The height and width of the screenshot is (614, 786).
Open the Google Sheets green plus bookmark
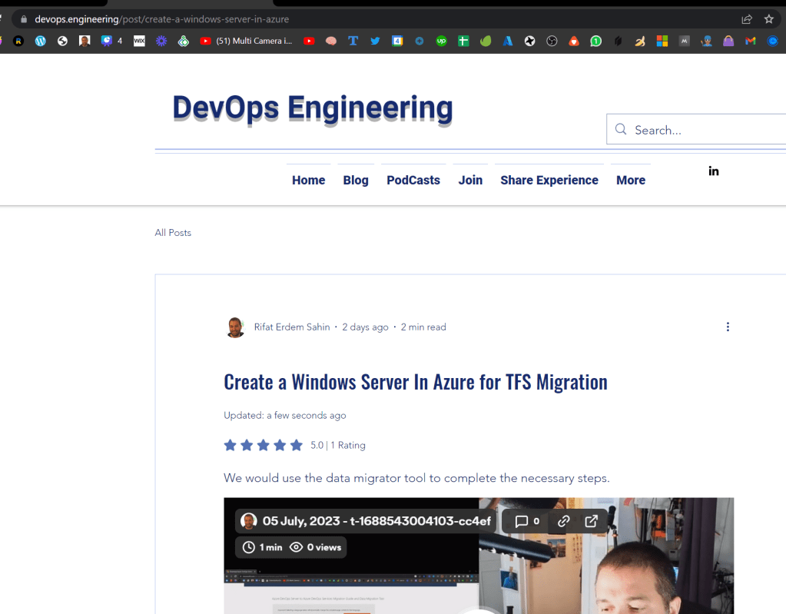coord(463,41)
